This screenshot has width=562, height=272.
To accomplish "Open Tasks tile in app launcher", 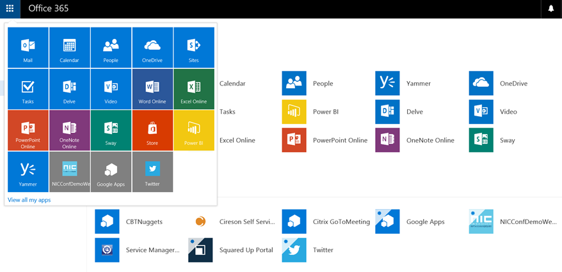I will [x=28, y=89].
